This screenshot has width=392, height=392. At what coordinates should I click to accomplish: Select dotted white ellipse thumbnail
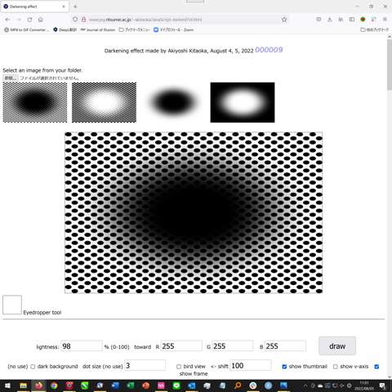104,102
